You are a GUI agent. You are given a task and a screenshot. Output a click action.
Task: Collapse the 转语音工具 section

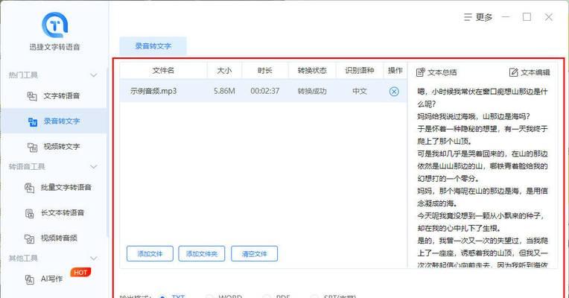(x=94, y=167)
